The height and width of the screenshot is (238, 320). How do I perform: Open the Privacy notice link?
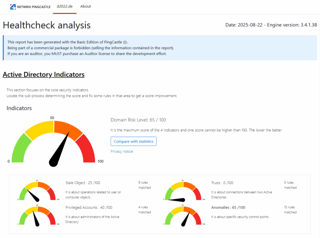pyautogui.click(x=122, y=151)
